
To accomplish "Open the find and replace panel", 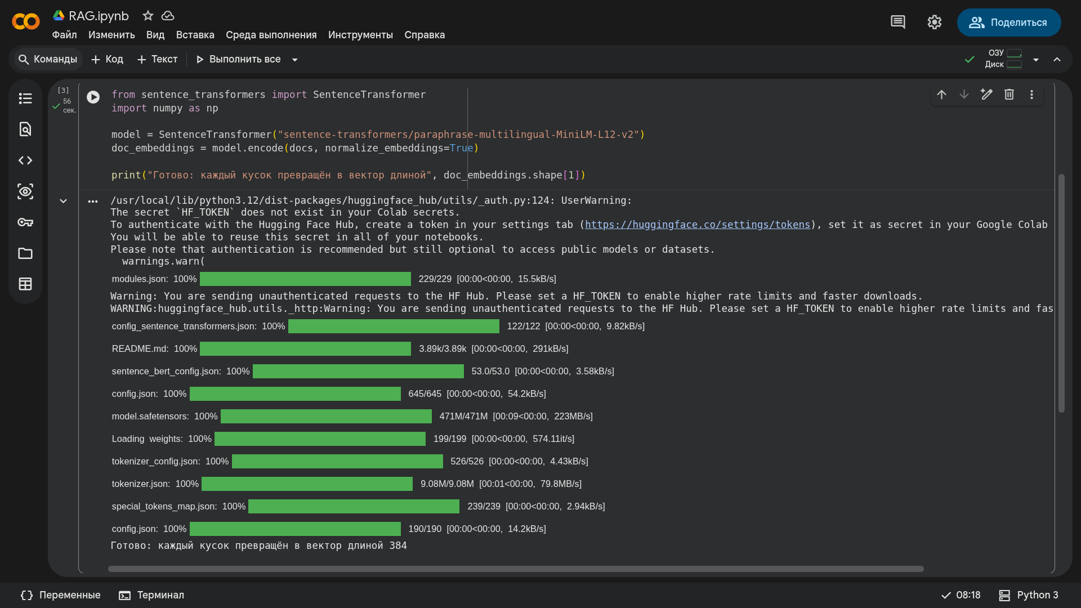I will tap(25, 129).
